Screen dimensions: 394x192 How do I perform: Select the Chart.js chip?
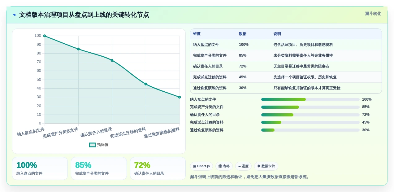201,166
